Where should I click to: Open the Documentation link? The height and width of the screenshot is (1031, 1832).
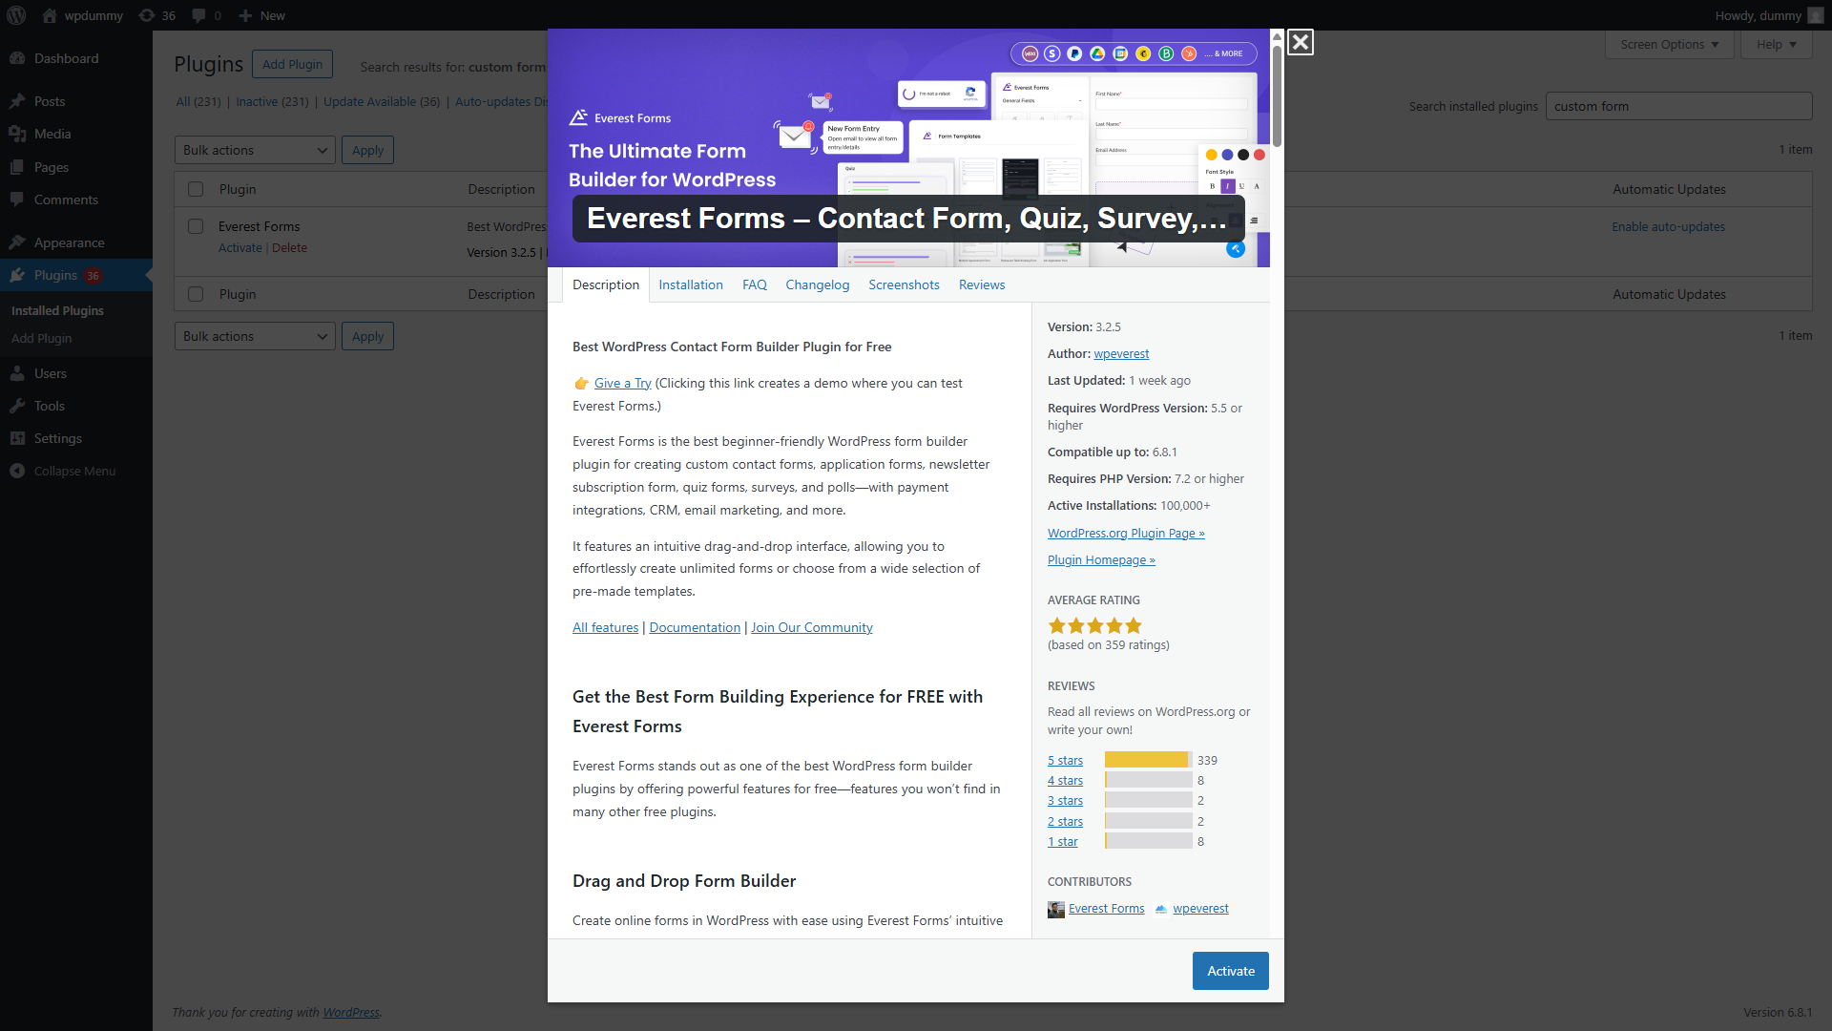[x=695, y=627]
